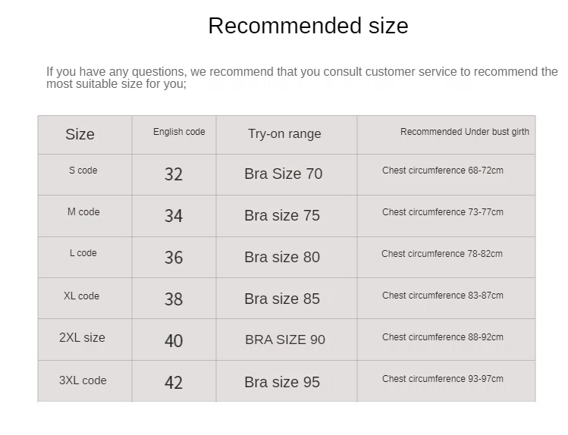Select the "Recommended Under bust girth" header

[464, 132]
